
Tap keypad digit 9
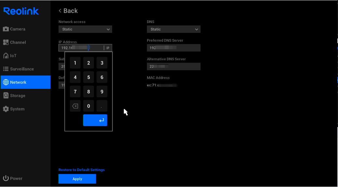[x=102, y=92]
